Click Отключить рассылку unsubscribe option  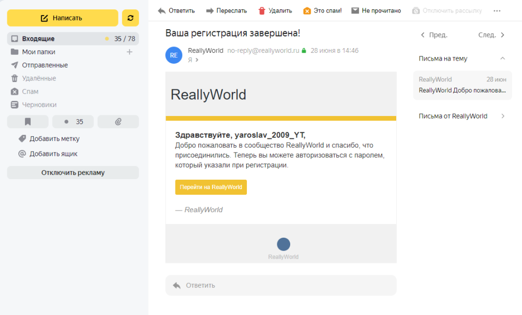[x=447, y=10]
